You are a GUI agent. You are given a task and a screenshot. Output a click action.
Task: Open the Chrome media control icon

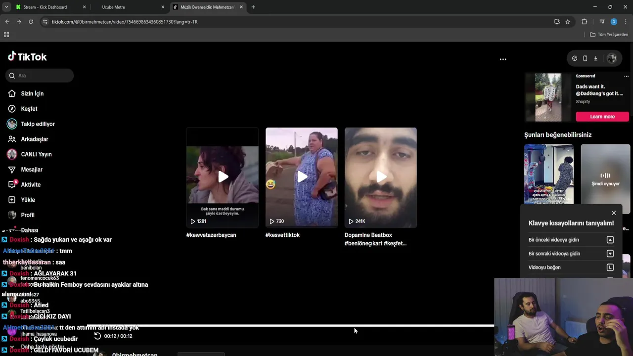click(602, 22)
